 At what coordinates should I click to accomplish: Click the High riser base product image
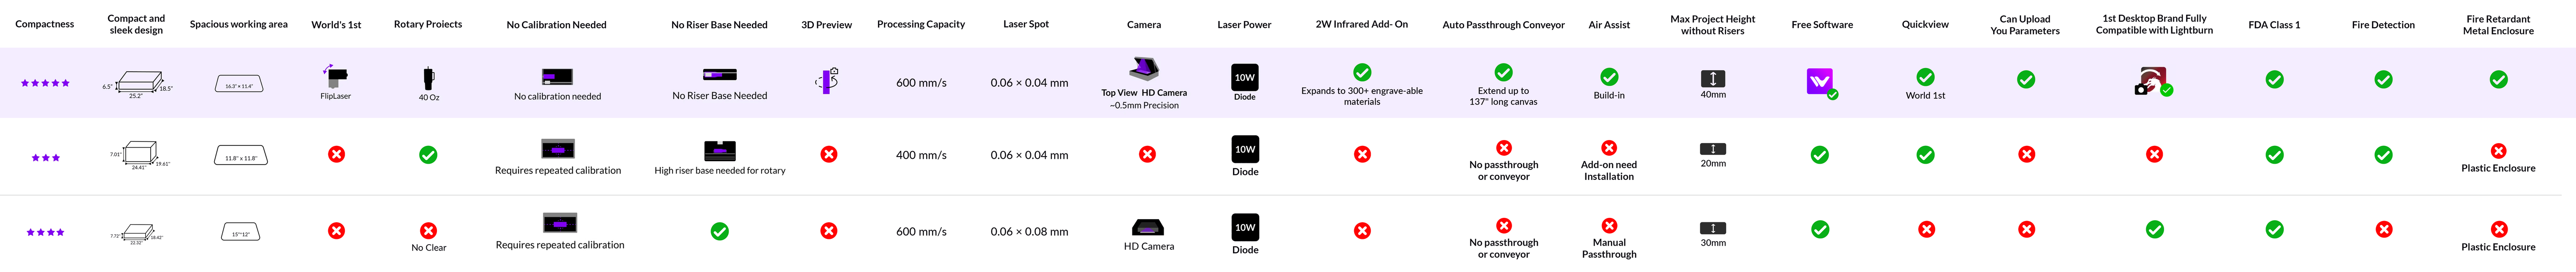click(x=719, y=150)
